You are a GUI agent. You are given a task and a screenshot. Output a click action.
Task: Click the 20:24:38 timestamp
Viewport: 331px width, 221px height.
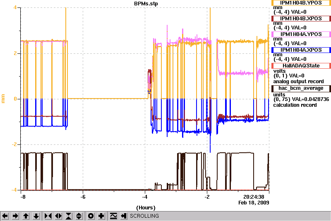tap(254, 197)
